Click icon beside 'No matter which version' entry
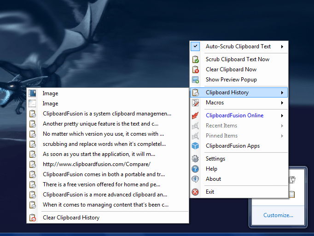The image size is (314, 236). (32, 134)
